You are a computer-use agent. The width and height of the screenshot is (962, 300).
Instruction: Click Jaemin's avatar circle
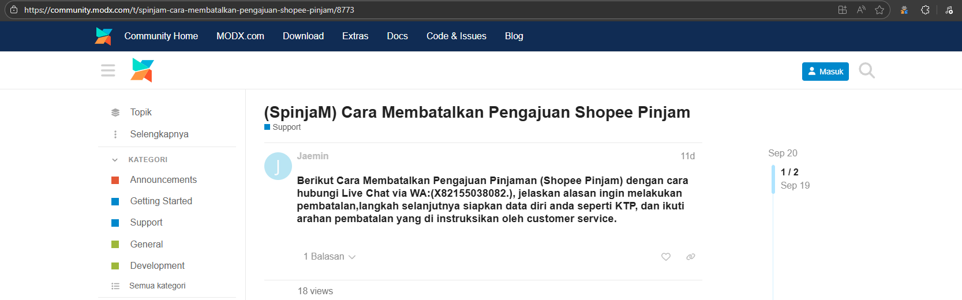click(x=278, y=166)
